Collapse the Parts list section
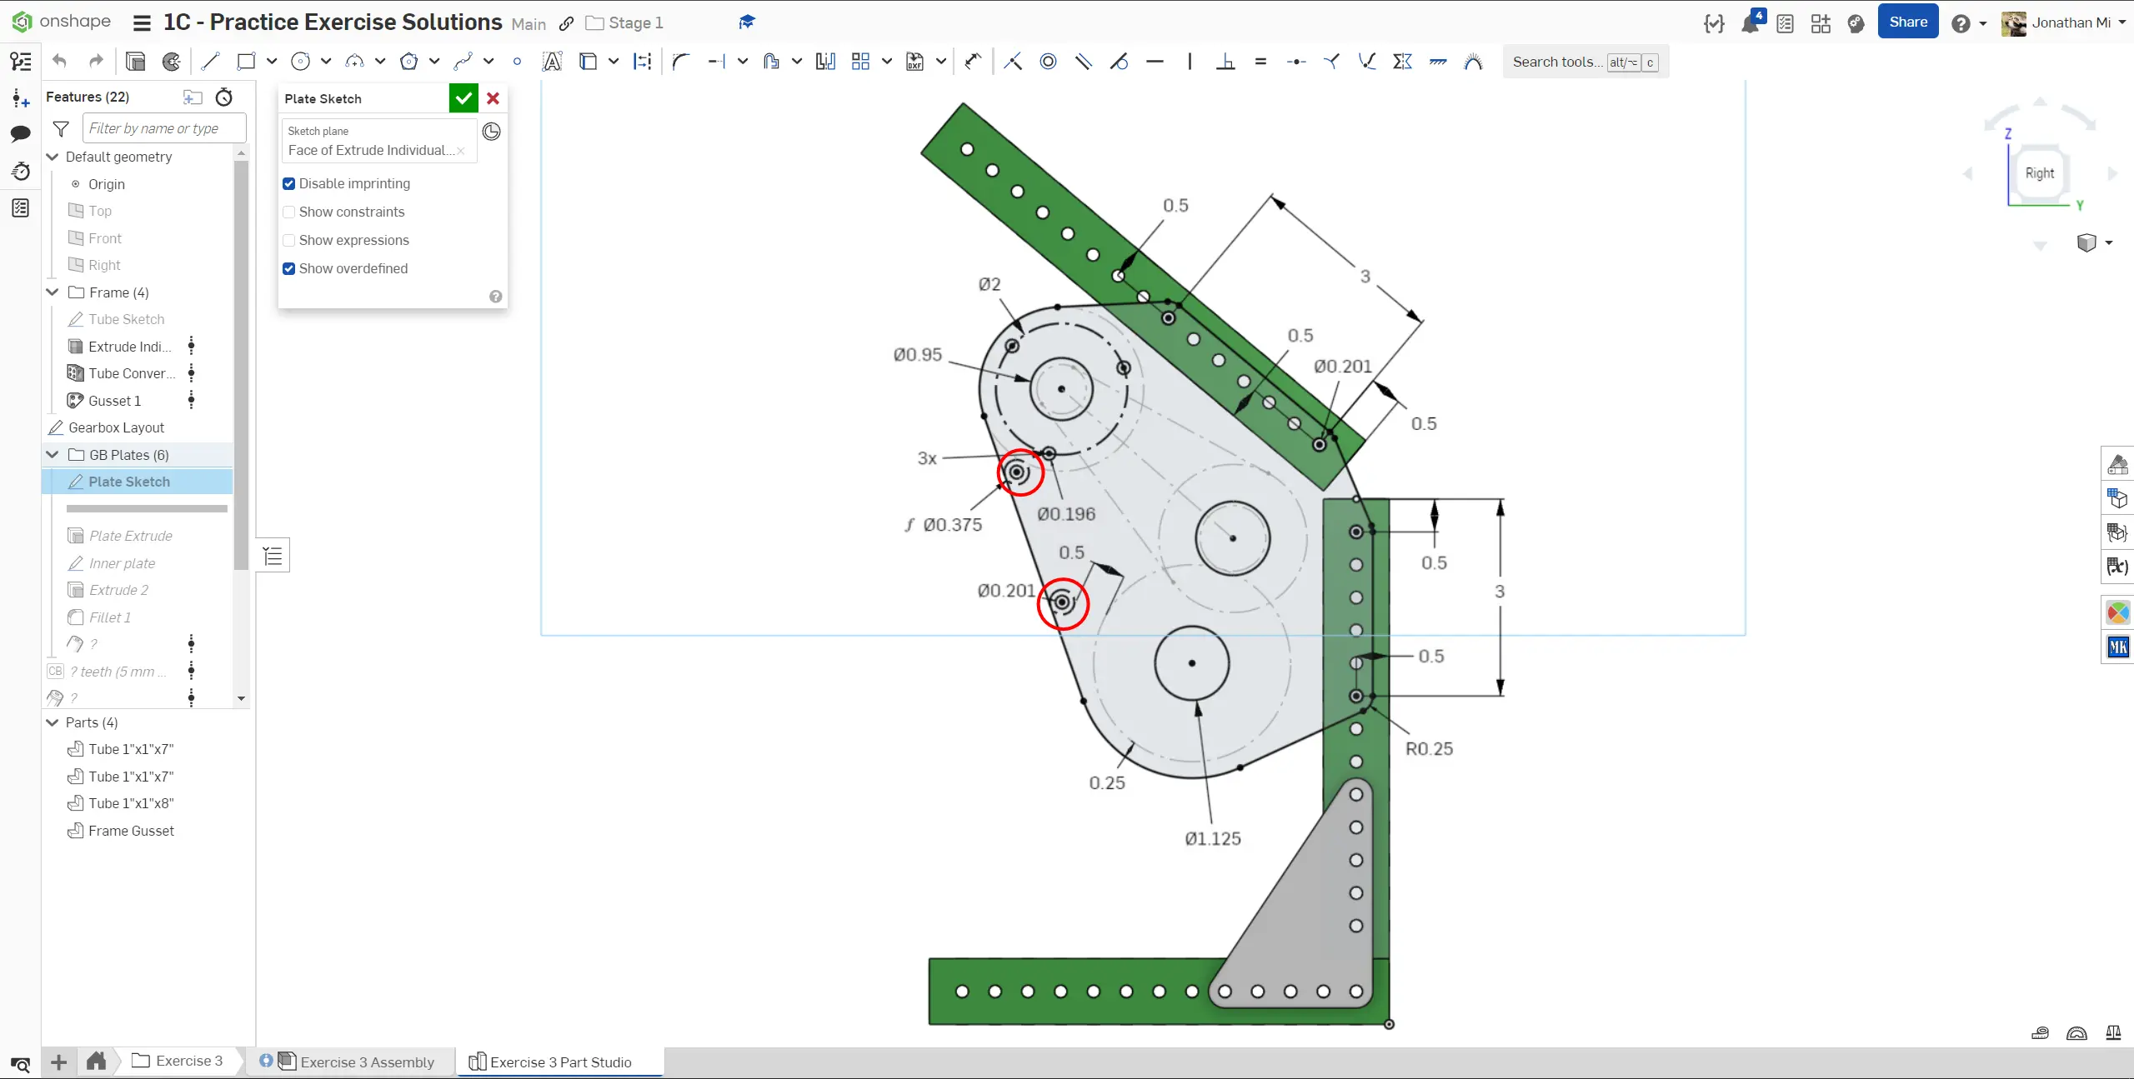 pyautogui.click(x=53, y=722)
